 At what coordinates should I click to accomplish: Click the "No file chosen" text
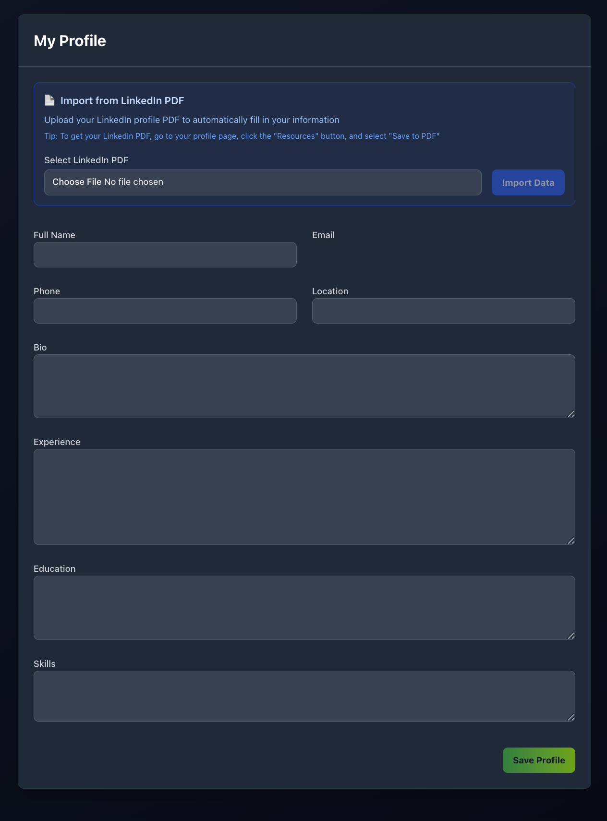[x=134, y=182]
